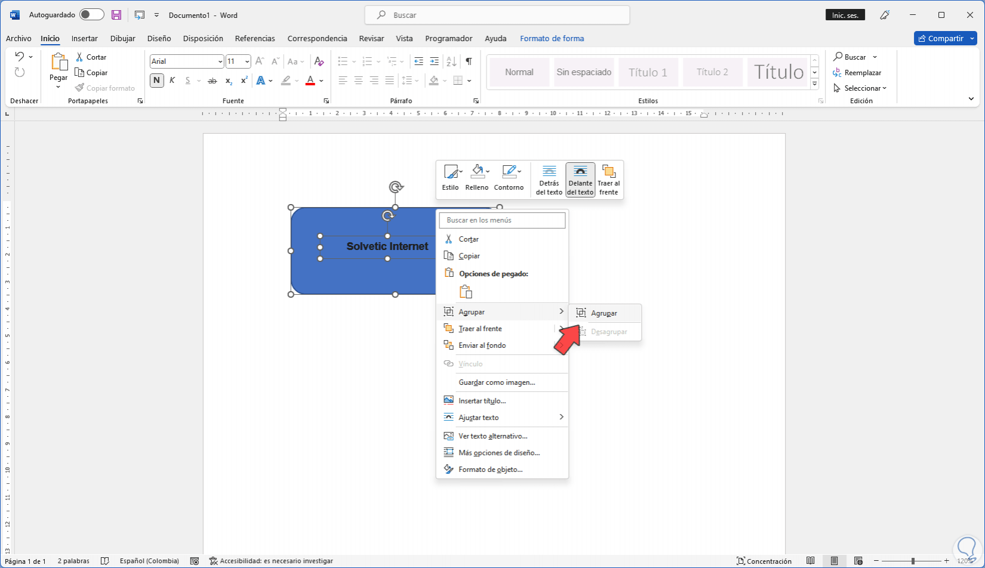Click the Undo arrow icon
The image size is (985, 568).
[20, 57]
